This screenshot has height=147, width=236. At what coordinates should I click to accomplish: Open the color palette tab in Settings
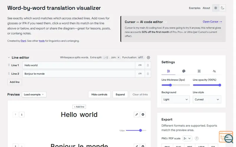point(183,71)
